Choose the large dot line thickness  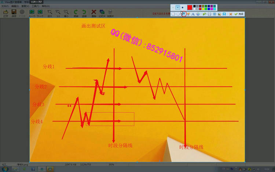(183, 7)
